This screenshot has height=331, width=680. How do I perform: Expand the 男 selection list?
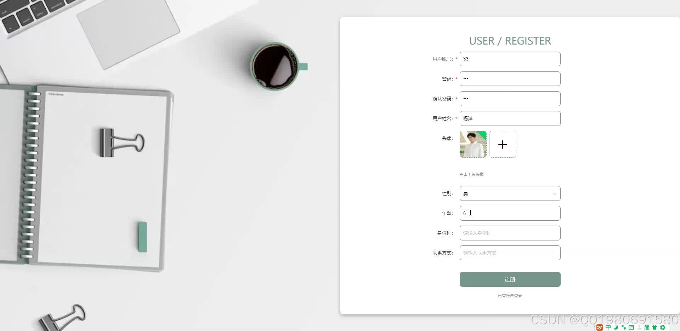510,193
